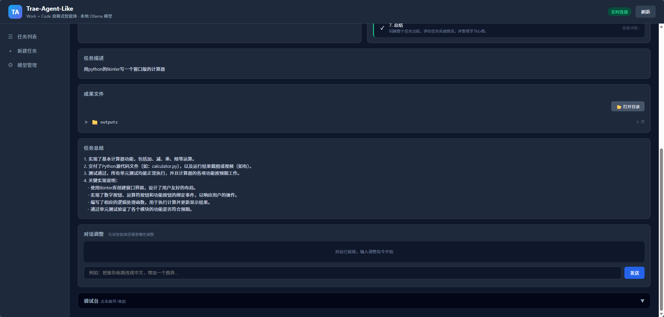Click the plus icon beside 新建任务
Screen dimensions: 664x317
pyautogui.click(x=10, y=51)
